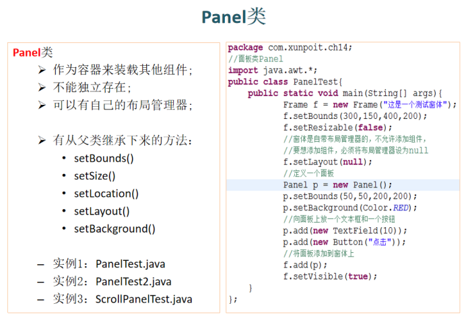Select the "setBackground()" list item
The width and height of the screenshot is (466, 322).
[114, 229]
